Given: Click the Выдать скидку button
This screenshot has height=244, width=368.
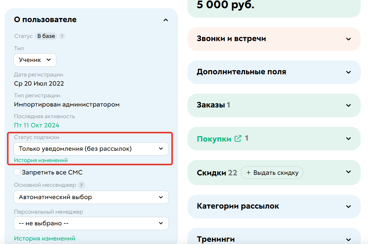Looking at the screenshot, I should pyautogui.click(x=272, y=173).
